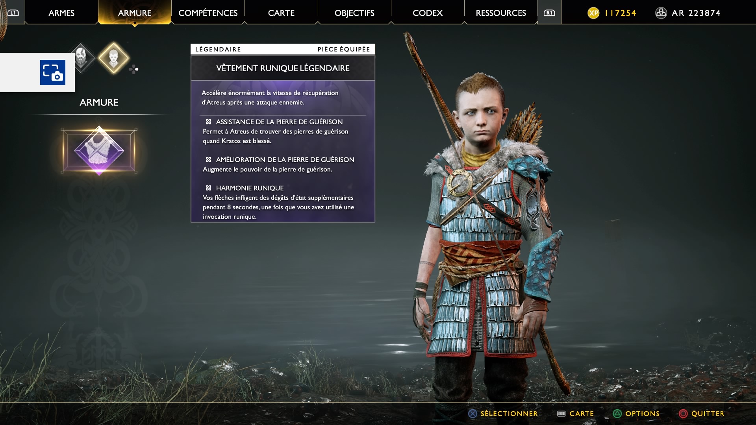Image resolution: width=756 pixels, height=425 pixels.
Task: Click the Assistance de la pierre de guérison icon
Action: [209, 122]
